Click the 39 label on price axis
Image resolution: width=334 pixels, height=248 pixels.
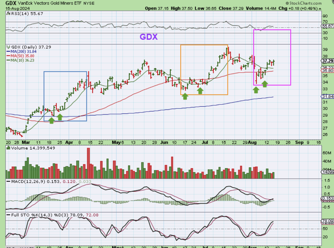[325, 50]
